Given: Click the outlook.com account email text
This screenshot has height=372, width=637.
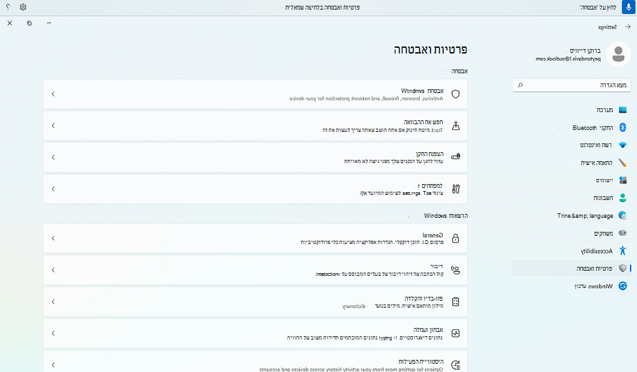Looking at the screenshot, I should pyautogui.click(x=568, y=59).
